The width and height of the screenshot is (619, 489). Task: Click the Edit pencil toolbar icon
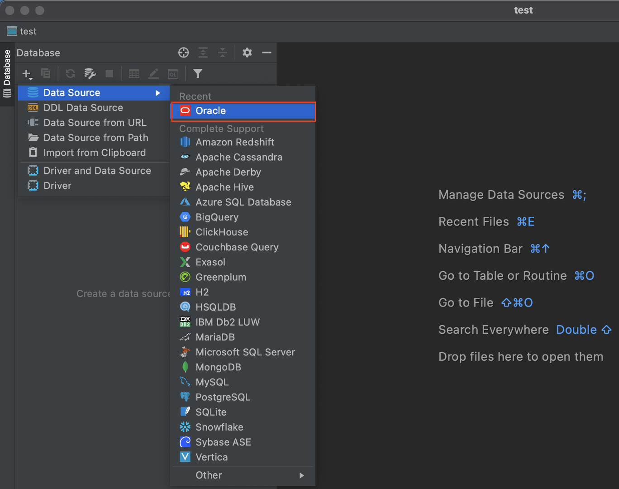(x=154, y=73)
